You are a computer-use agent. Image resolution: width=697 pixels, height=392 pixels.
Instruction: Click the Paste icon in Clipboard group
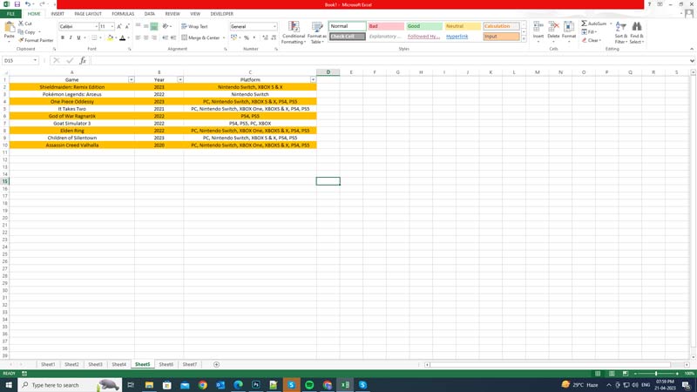(10, 28)
